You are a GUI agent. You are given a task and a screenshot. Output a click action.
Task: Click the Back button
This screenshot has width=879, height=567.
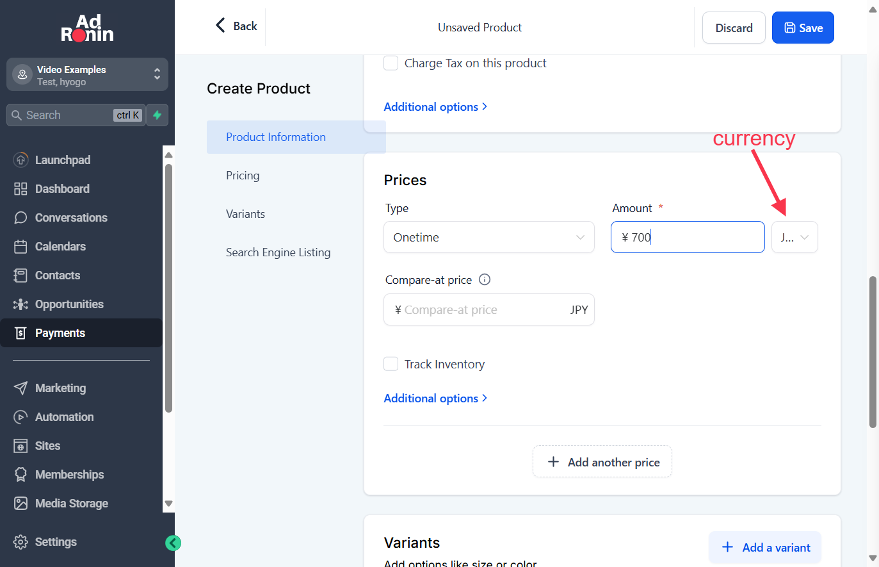coord(236,26)
